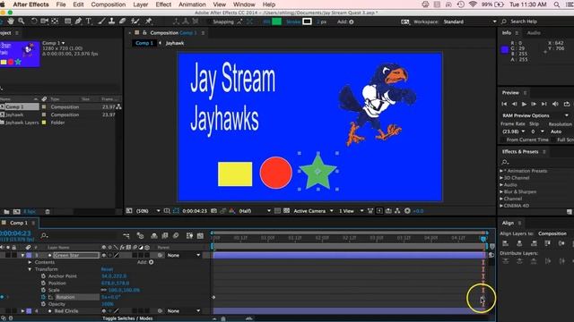Click the Stroke color swatch

point(307,21)
